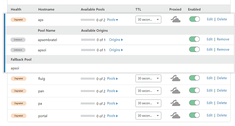This screenshot has width=235, height=126.
Task: Click the Proxied column header
Action: (175, 10)
